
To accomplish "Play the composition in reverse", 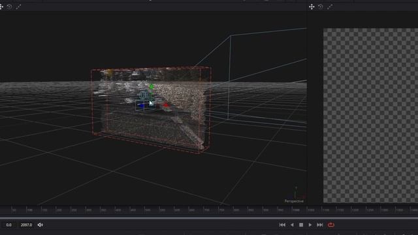I will (292, 225).
